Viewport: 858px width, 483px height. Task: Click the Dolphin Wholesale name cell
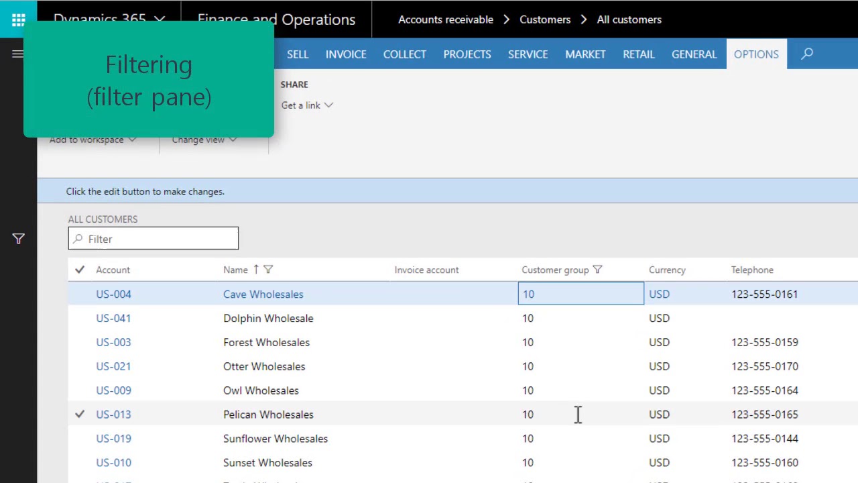(x=268, y=318)
